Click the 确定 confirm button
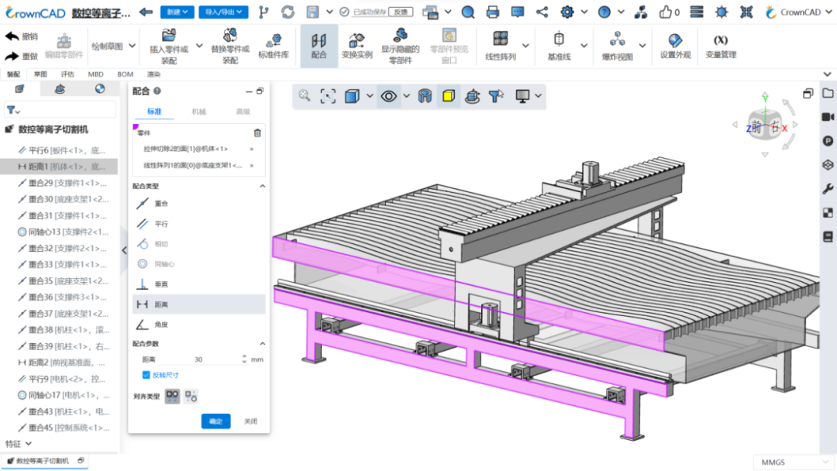Viewport: 837px width, 471px height. pyautogui.click(x=215, y=421)
